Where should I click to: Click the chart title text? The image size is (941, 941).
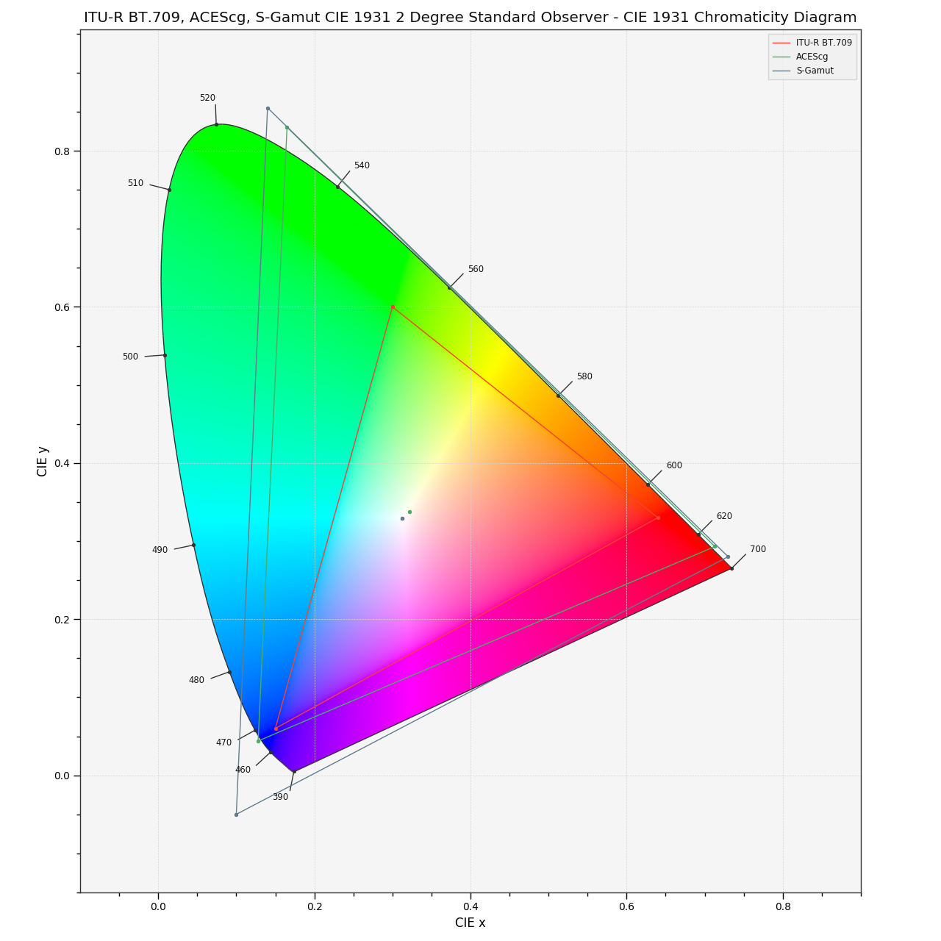coord(470,18)
